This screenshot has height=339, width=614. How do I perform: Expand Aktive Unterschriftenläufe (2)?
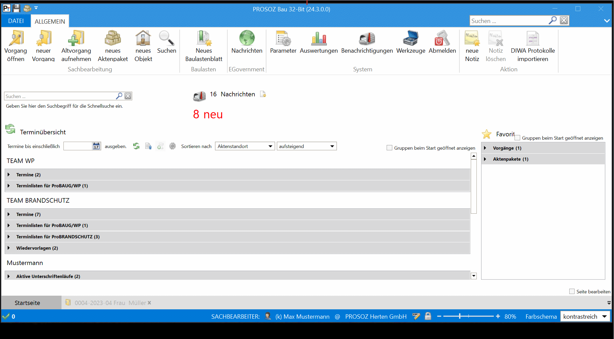(9, 276)
